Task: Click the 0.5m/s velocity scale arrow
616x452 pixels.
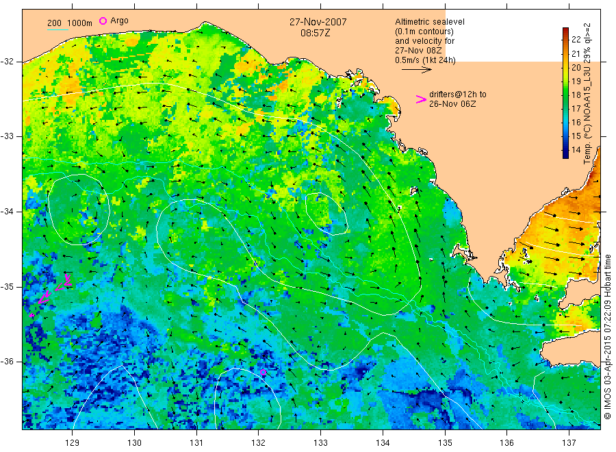Action: click(x=416, y=70)
